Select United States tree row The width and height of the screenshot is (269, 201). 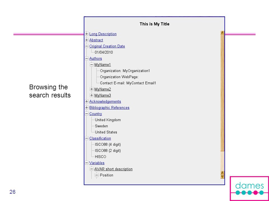click(106, 132)
